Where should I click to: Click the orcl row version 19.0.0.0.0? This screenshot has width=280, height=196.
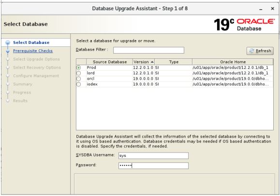pos(143,79)
